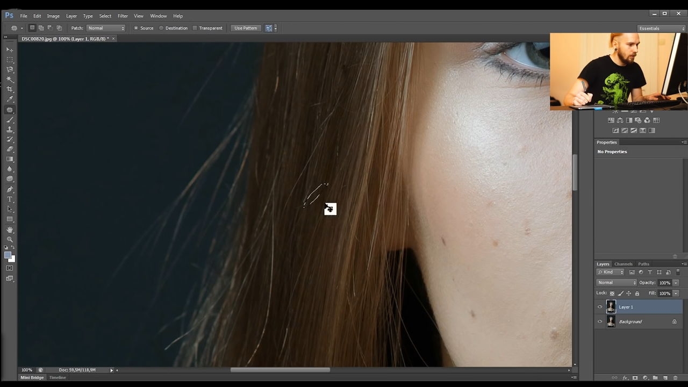Select the Rectangular Marquee tool
This screenshot has height=387, width=688.
(10, 60)
